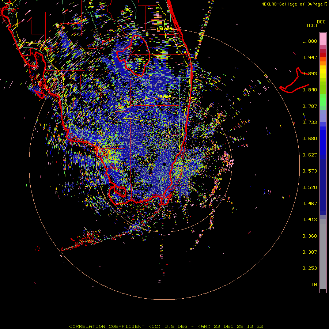Select the 1.000 scale value
The height and width of the screenshot is (329, 329).
click(310, 41)
